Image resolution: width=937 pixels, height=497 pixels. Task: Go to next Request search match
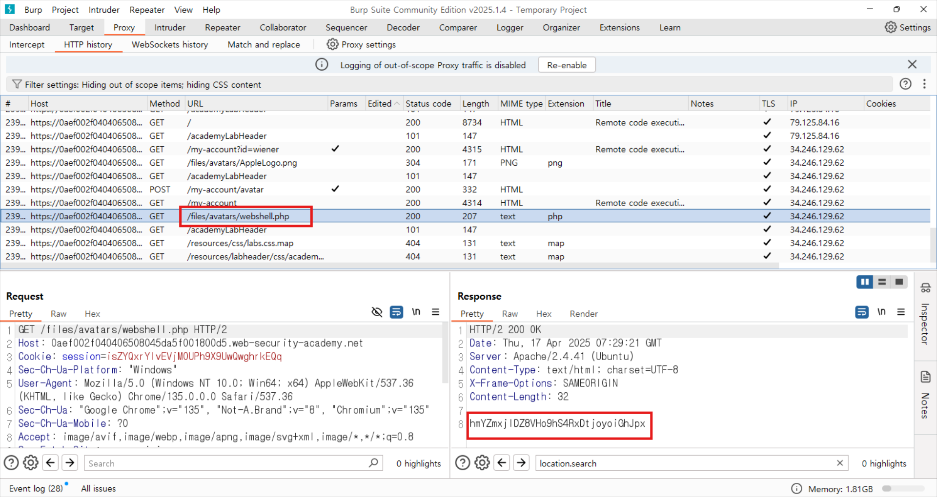click(70, 462)
